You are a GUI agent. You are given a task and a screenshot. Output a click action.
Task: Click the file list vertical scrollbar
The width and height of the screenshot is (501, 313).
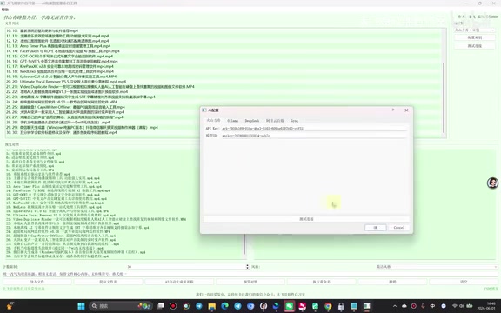(444, 97)
